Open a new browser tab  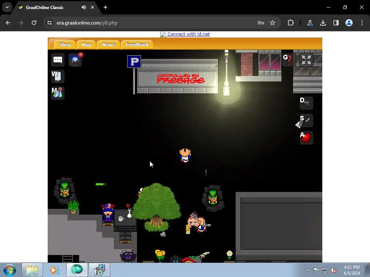[x=106, y=7]
